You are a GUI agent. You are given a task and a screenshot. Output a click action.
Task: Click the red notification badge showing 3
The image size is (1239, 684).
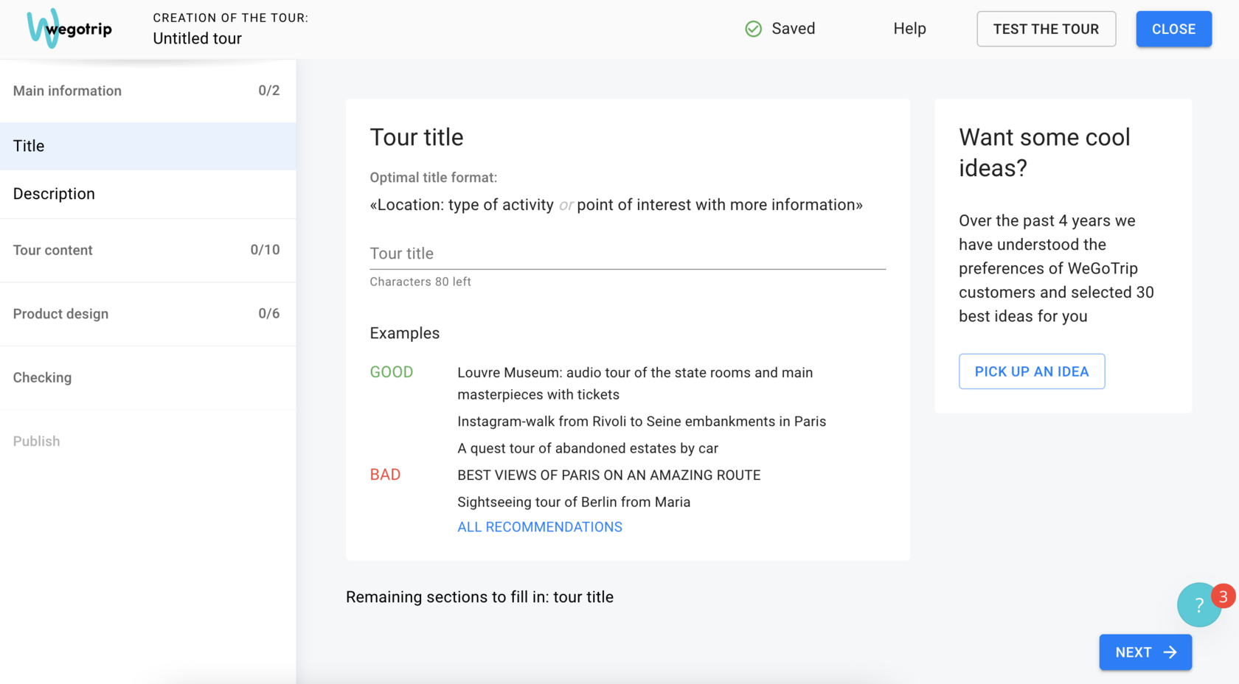pos(1223,596)
